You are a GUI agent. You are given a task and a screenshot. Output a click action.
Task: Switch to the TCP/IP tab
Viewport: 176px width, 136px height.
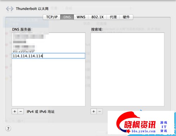click(52, 17)
